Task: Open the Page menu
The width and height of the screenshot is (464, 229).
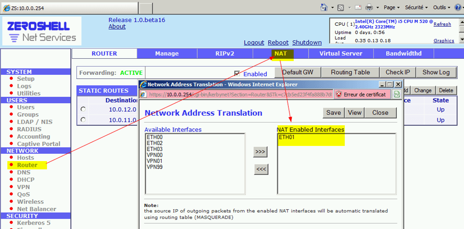Action: tap(391, 8)
